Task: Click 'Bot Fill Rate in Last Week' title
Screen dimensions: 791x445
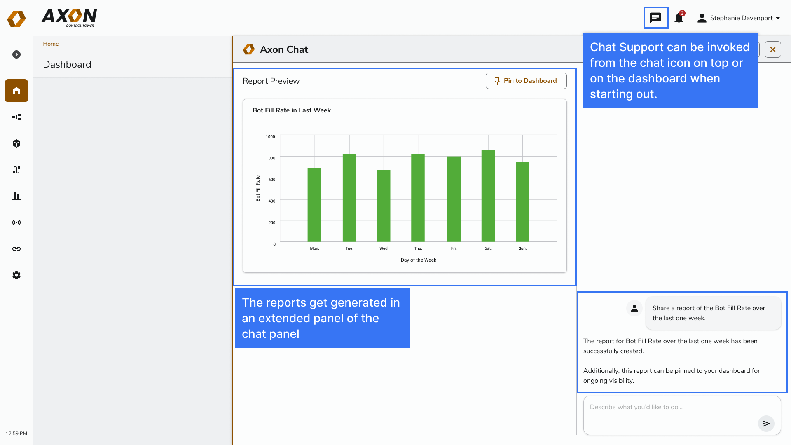Action: point(292,110)
